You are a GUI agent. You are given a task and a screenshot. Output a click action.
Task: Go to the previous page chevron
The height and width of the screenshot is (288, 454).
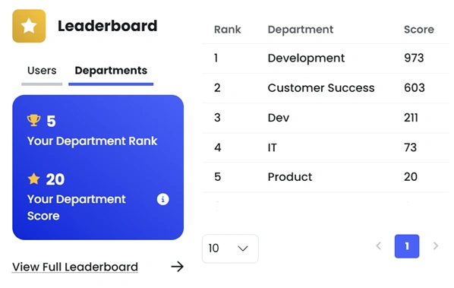coord(378,246)
